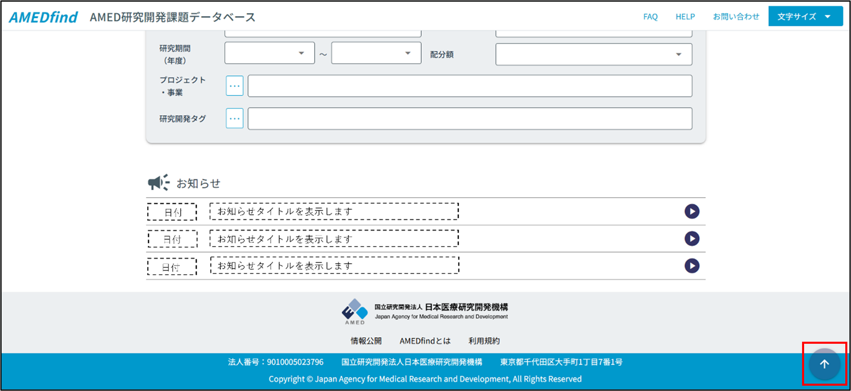851x391 pixels.
Task: Click the arrow icon on the second notice row
Action: (692, 239)
